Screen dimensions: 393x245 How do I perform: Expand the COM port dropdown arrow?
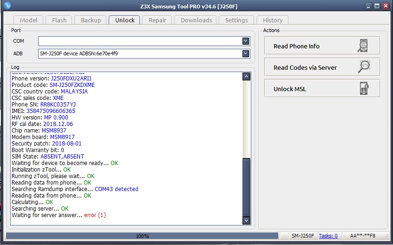coord(246,41)
